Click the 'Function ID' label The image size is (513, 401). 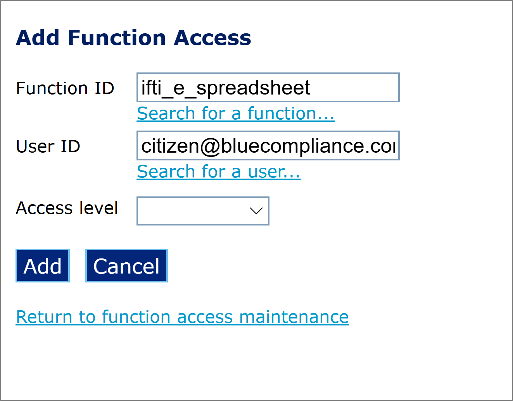click(x=65, y=88)
